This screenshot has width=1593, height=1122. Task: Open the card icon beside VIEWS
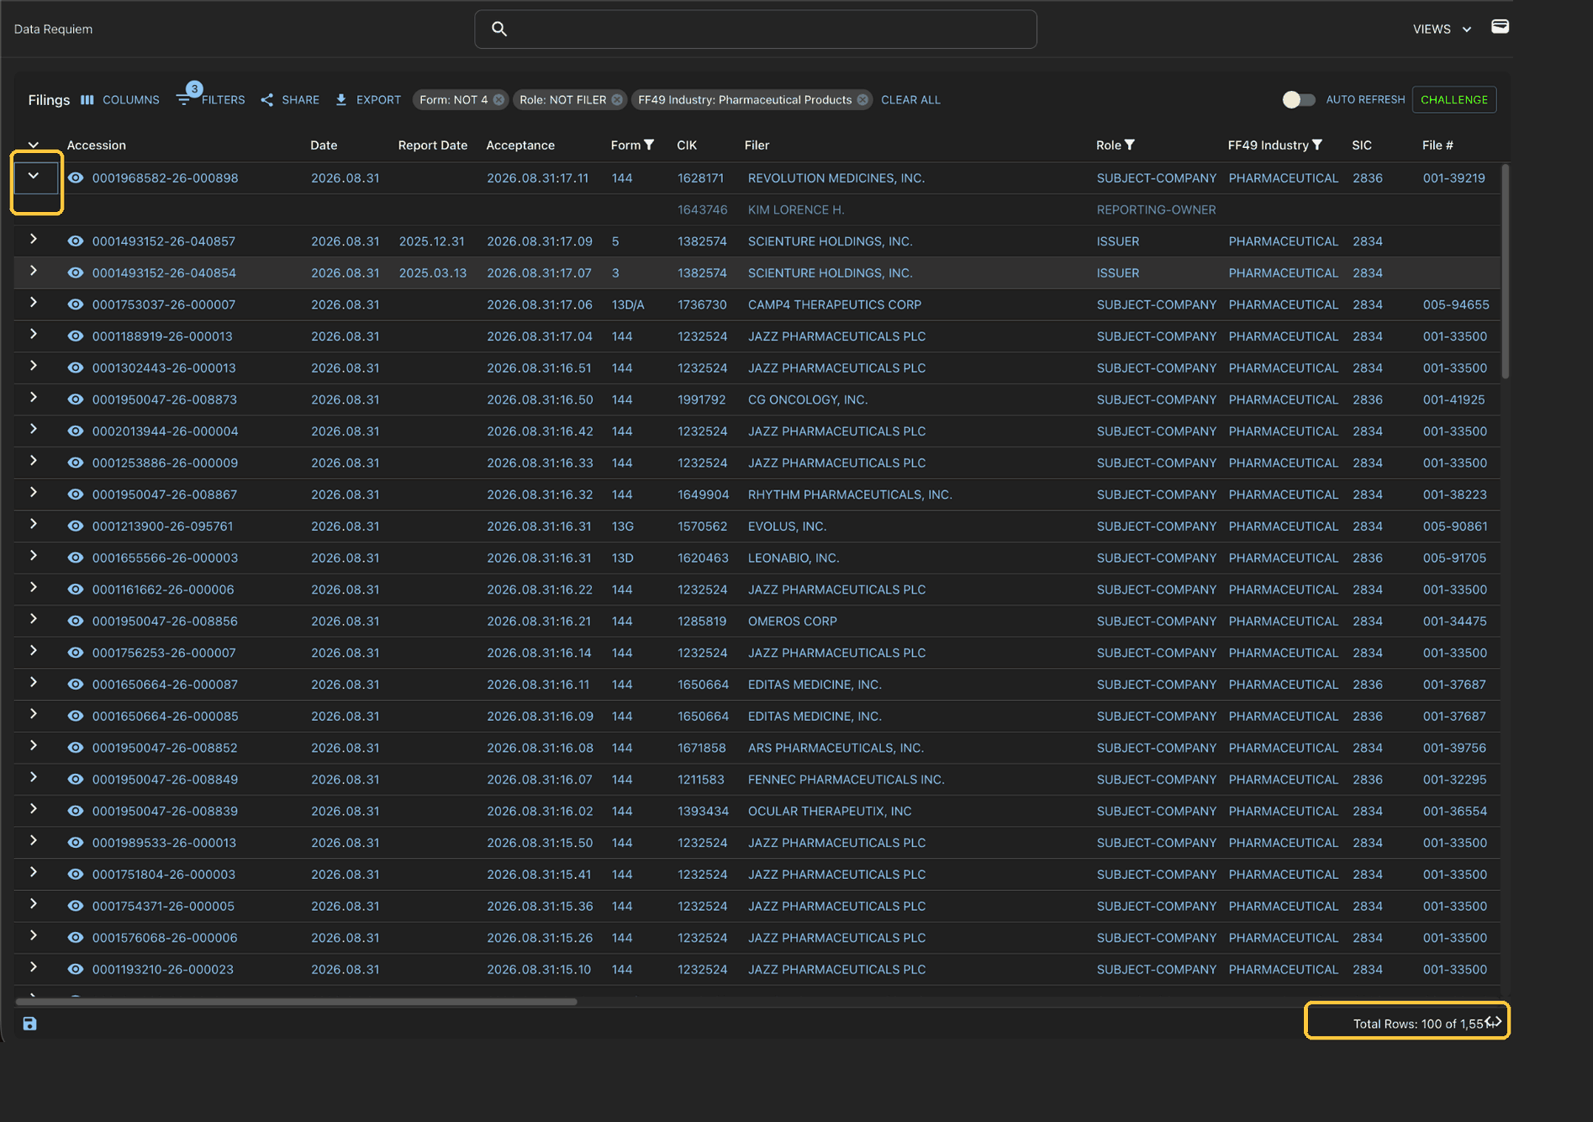tap(1500, 27)
